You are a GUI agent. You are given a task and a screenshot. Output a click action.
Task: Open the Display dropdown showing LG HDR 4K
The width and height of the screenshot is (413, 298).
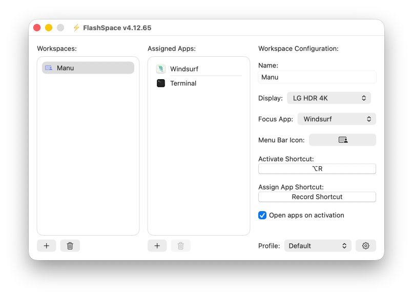(x=328, y=98)
